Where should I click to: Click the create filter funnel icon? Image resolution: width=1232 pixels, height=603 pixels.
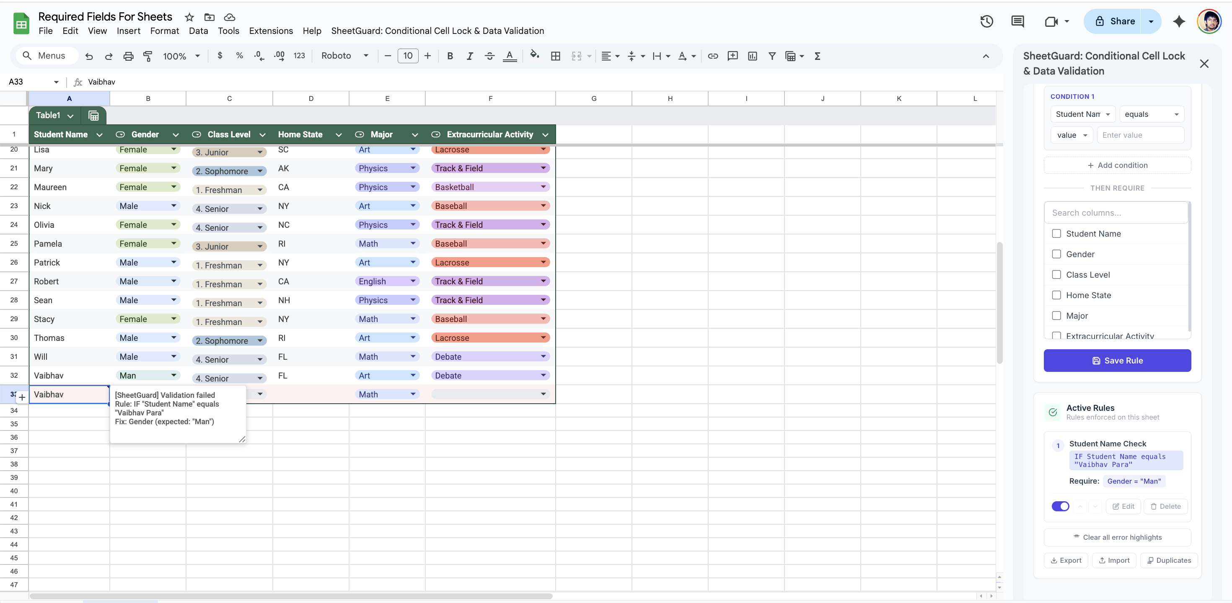point(772,56)
